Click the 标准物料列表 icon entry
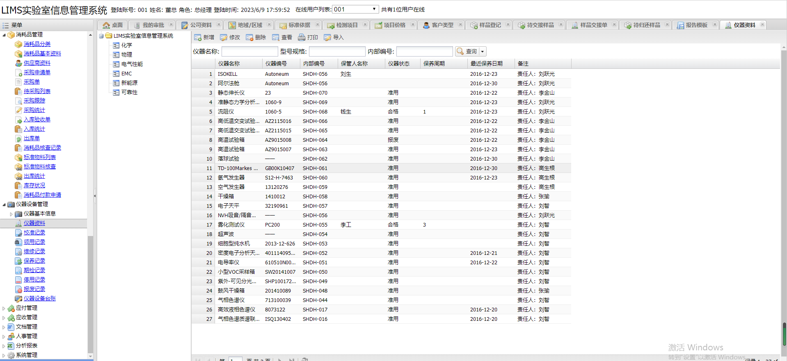This screenshot has height=361, width=787. (x=18, y=157)
